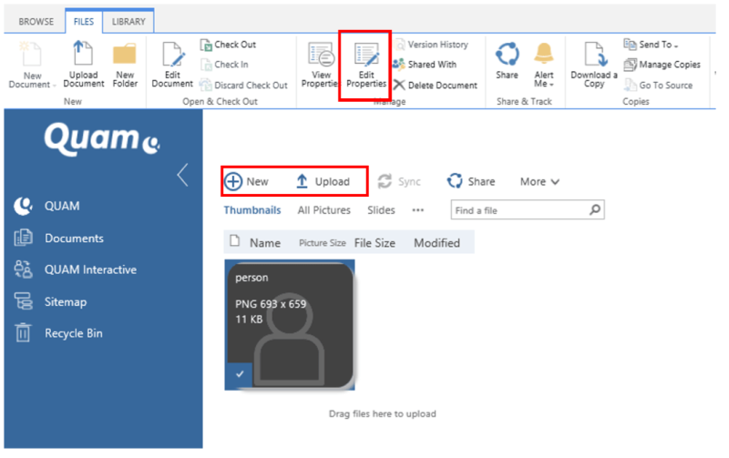
Task: Toggle the checkmark on person thumbnail
Action: point(237,374)
